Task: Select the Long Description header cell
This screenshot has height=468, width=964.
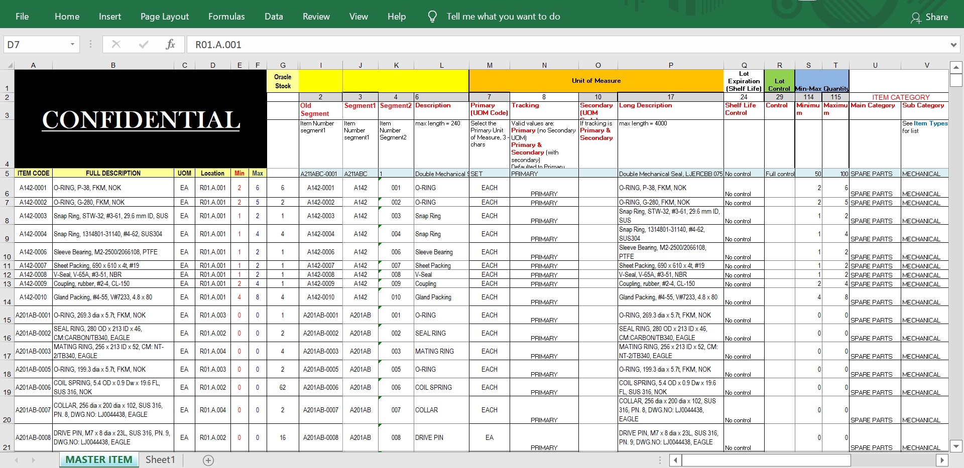Action: 671,110
